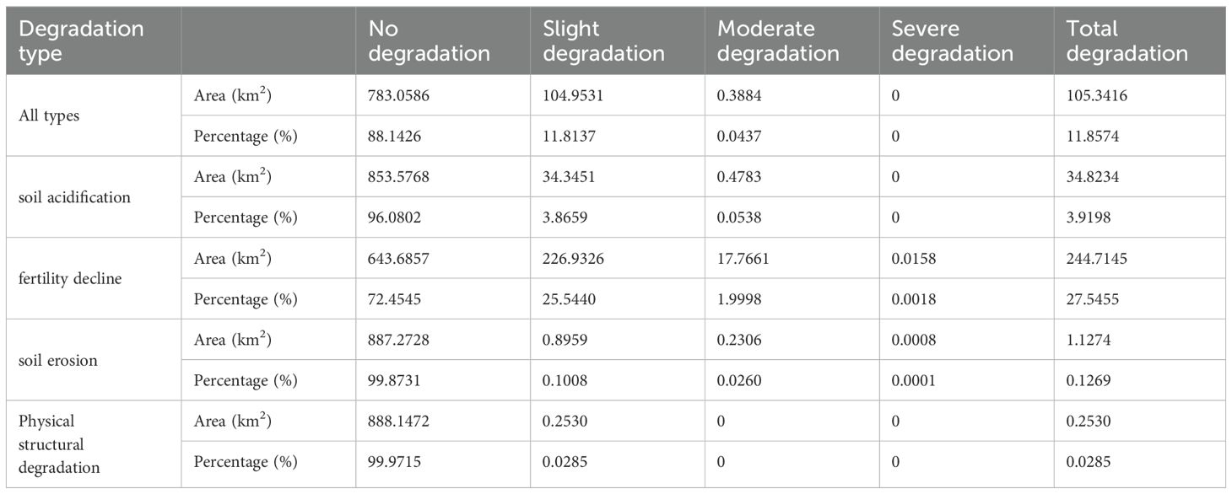This screenshot has height=494, width=1232.
Task: Select the 27.5455 total percentage cell
Action: pyautogui.click(x=1094, y=299)
